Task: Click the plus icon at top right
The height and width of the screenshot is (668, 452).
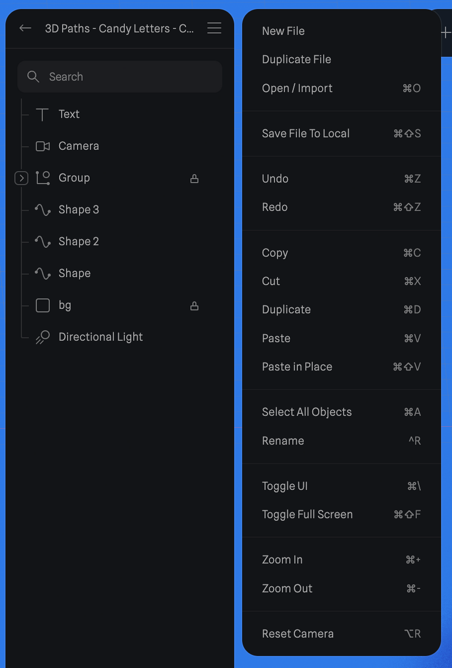Action: 446,33
